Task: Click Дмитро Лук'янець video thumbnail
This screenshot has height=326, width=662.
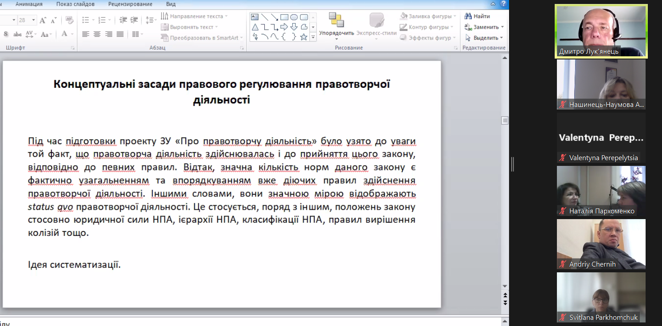Action: pyautogui.click(x=601, y=31)
